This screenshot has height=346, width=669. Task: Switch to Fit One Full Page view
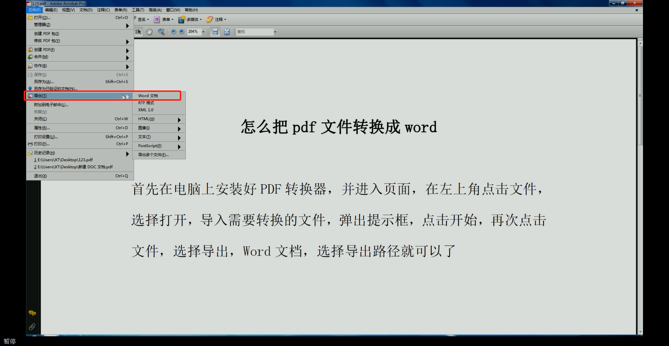coord(227,32)
